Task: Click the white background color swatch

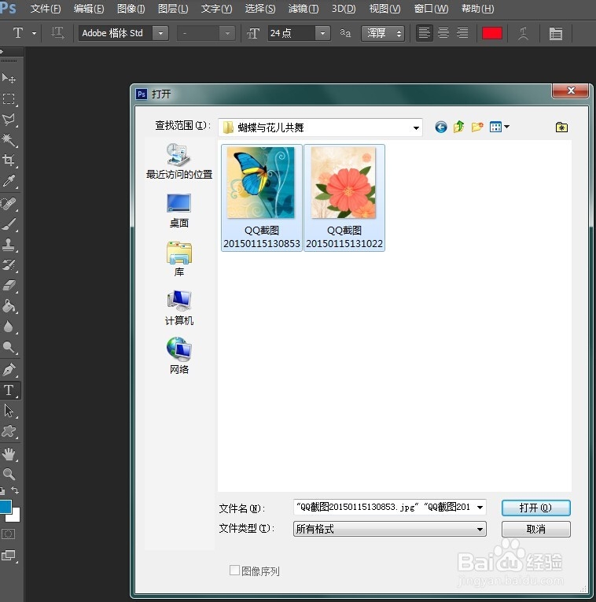Action: click(15, 517)
